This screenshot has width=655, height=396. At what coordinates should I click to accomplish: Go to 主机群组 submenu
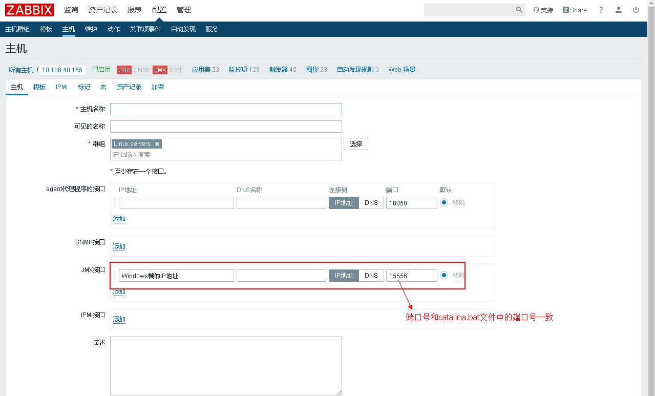17,29
